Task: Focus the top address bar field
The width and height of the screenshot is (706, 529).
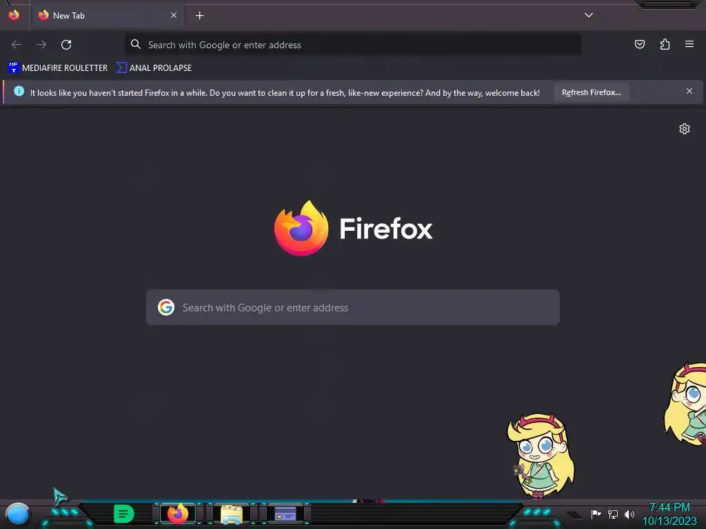Action: [352, 45]
